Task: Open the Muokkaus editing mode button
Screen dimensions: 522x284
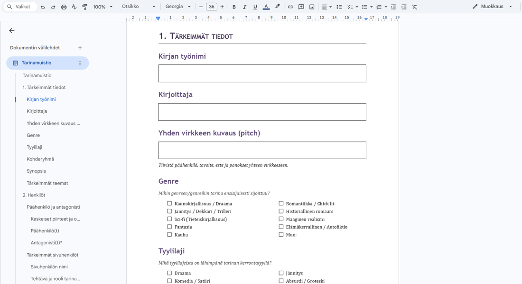Action: pyautogui.click(x=493, y=7)
